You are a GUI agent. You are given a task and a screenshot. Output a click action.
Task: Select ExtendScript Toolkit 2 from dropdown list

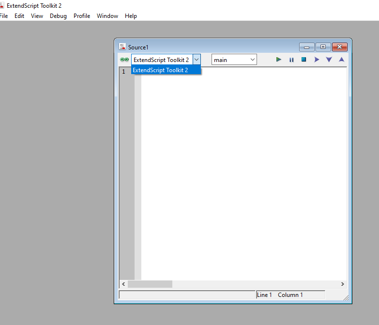[x=166, y=70]
